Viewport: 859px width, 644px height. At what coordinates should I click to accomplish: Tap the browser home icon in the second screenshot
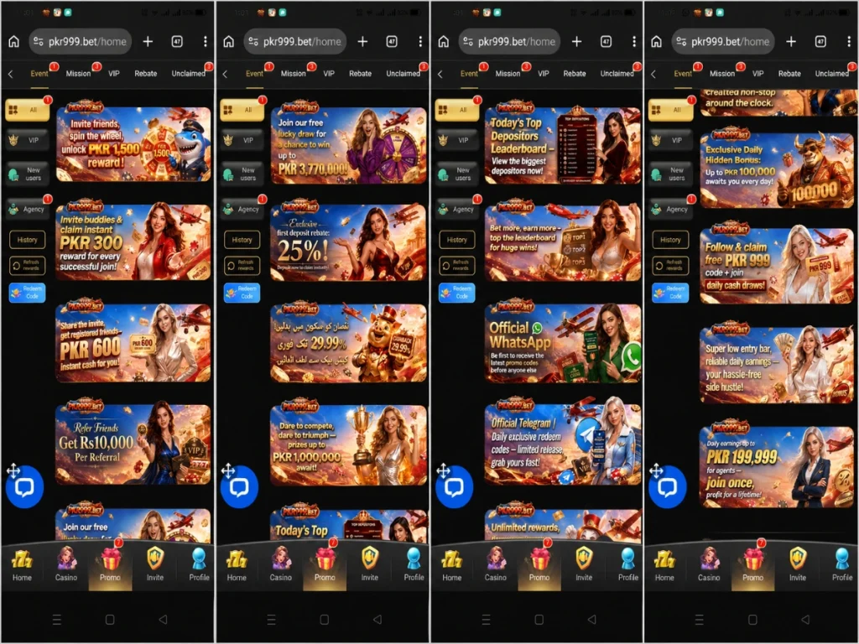[228, 42]
